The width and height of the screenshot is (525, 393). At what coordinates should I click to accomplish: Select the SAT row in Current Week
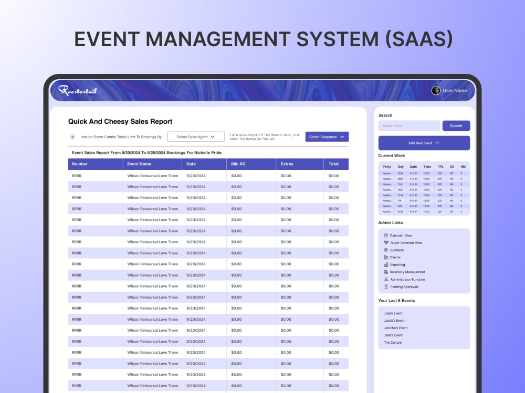[424, 206]
